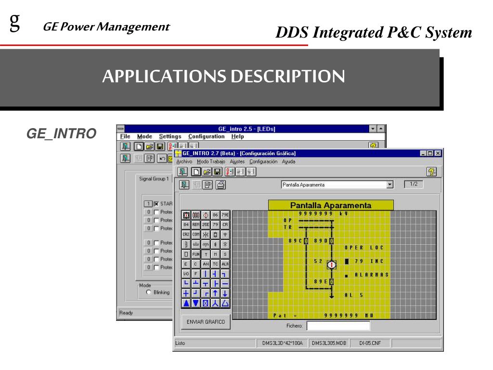Click the DMS3L3D*42*100A status bar entry
Image resolution: width=493 pixels, height=370 pixels.
point(282,343)
